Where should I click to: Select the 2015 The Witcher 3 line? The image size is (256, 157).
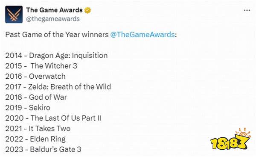tap(41, 66)
